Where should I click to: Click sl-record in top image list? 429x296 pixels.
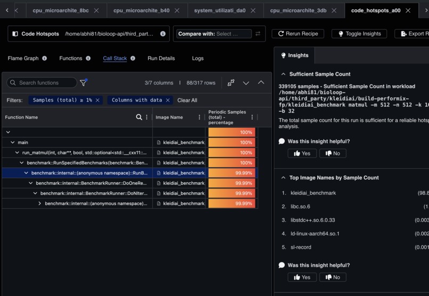pyautogui.click(x=301, y=247)
